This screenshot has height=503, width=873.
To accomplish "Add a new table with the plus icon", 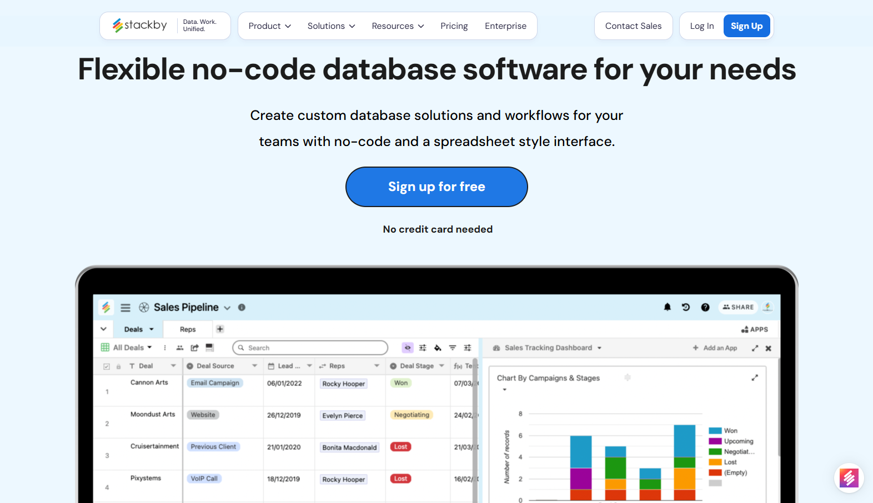I will (220, 329).
